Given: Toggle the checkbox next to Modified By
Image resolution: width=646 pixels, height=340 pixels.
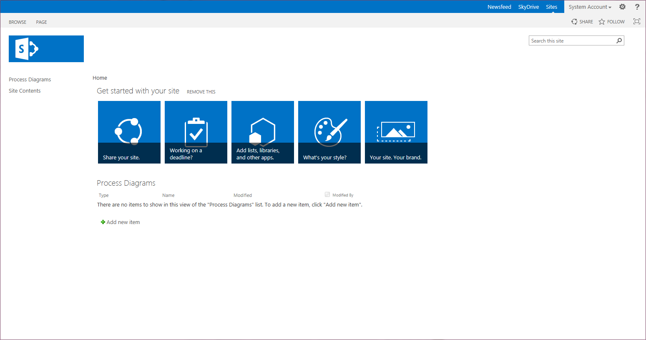Looking at the screenshot, I should pos(327,194).
